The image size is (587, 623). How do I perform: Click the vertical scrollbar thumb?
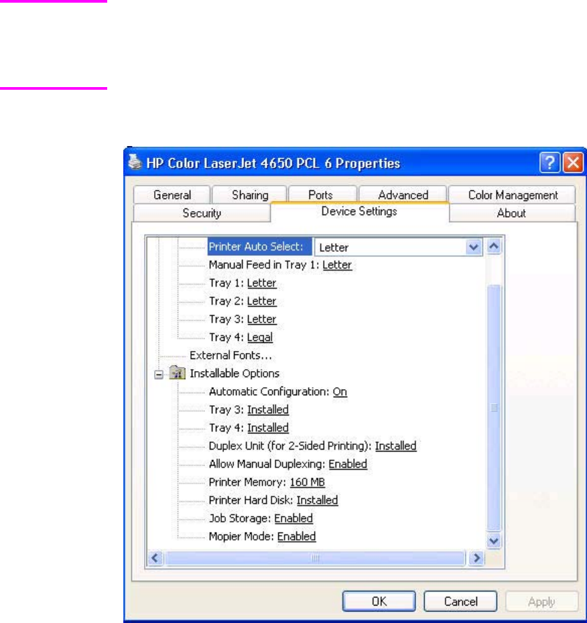(494, 408)
